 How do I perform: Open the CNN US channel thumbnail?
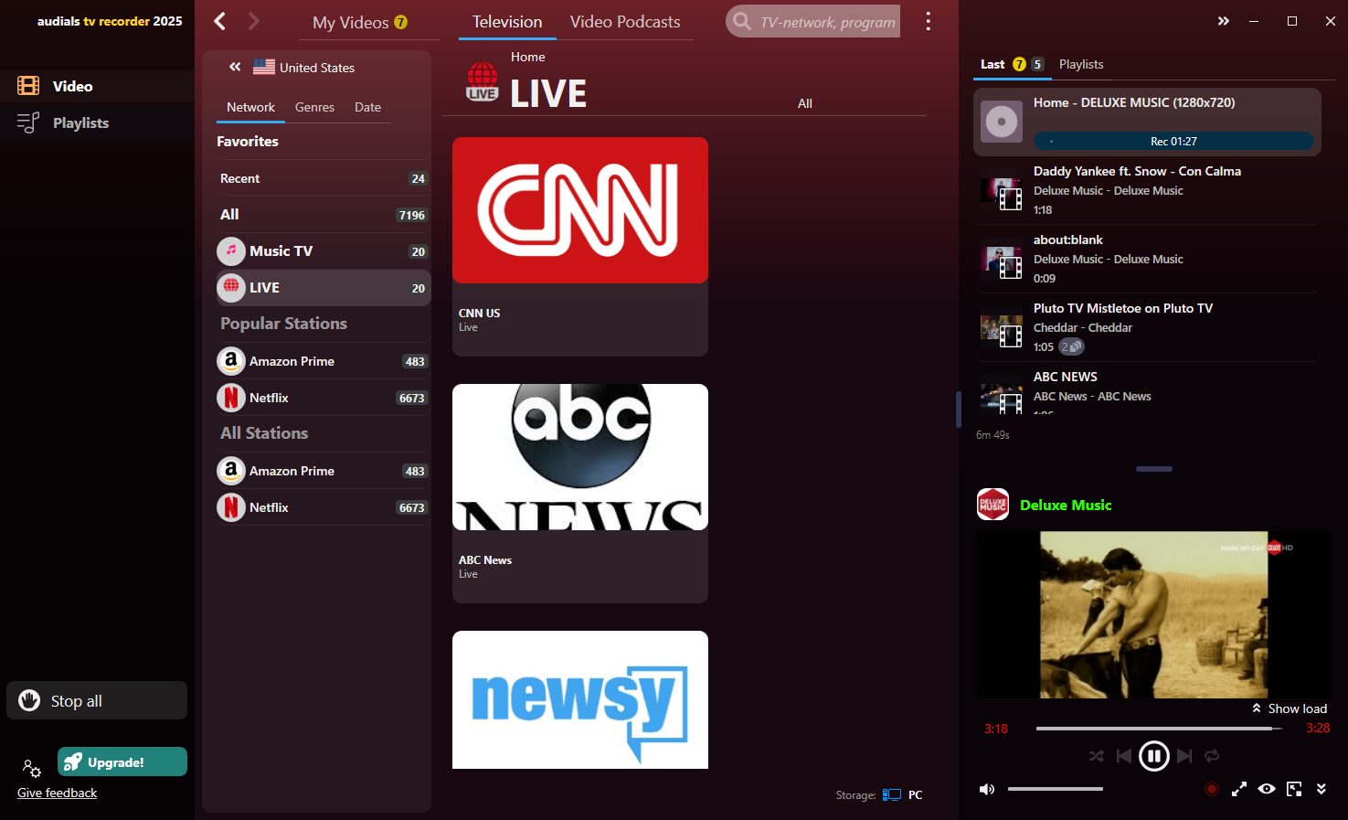[580, 210]
